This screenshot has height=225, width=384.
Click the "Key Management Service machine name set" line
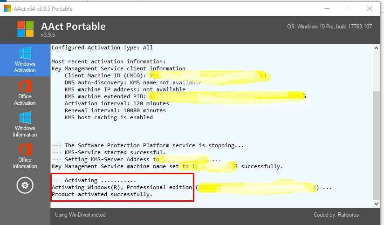point(167,166)
